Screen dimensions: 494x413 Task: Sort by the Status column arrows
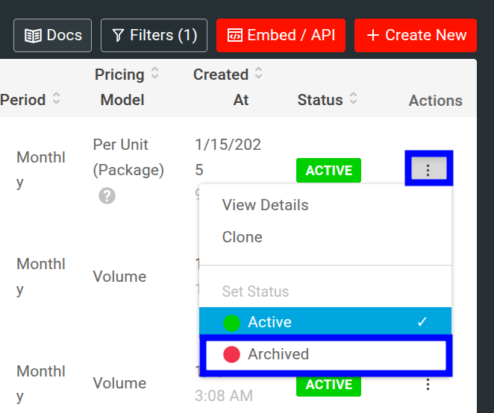[353, 99]
